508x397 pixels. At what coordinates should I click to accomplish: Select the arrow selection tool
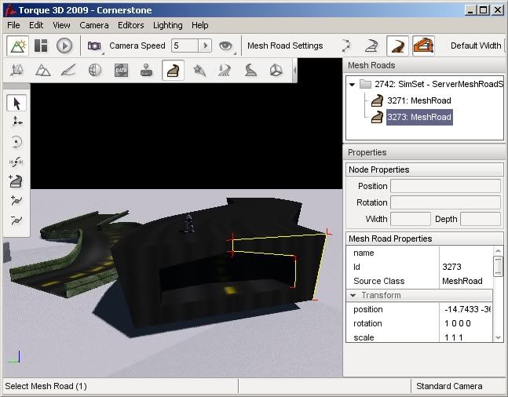point(17,103)
